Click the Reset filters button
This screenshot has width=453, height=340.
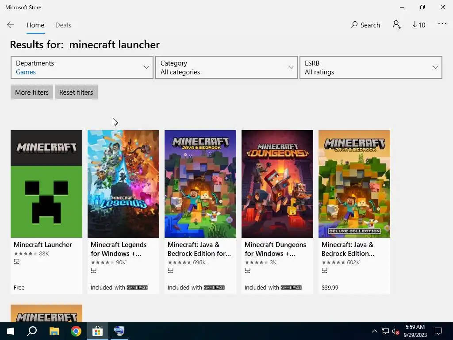click(76, 93)
